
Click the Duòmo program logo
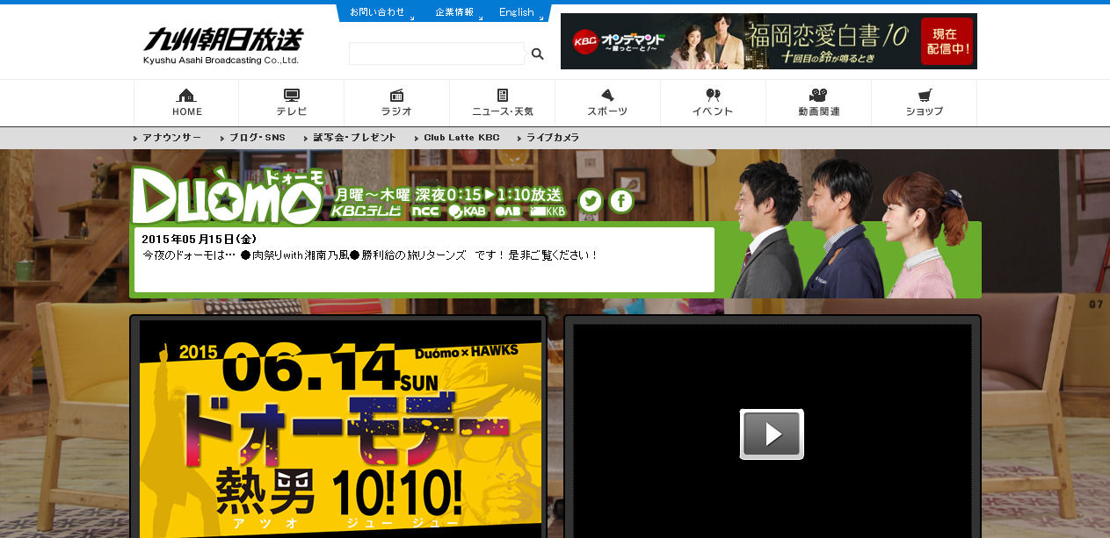click(229, 196)
